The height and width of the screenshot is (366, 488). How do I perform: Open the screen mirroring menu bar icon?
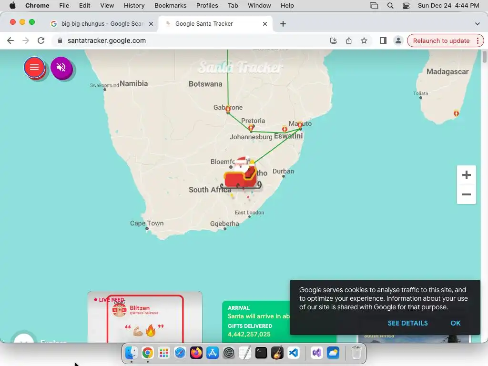374,6
